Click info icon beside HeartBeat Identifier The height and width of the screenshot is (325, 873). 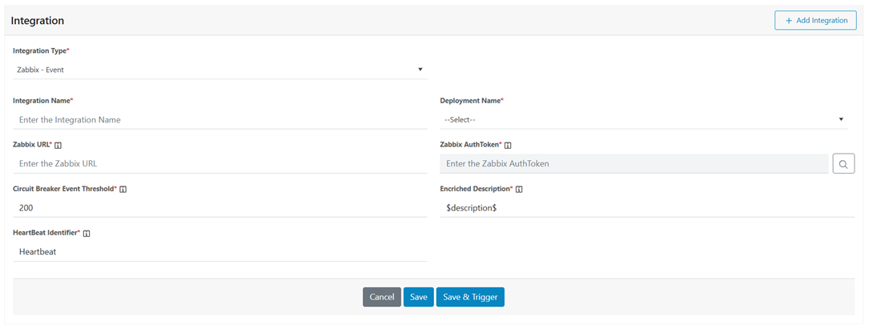[86, 234]
